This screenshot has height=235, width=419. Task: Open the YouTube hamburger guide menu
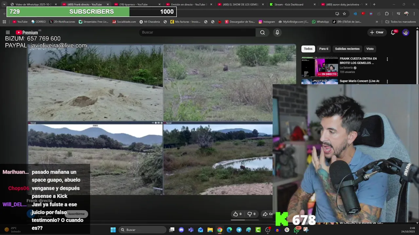8,32
